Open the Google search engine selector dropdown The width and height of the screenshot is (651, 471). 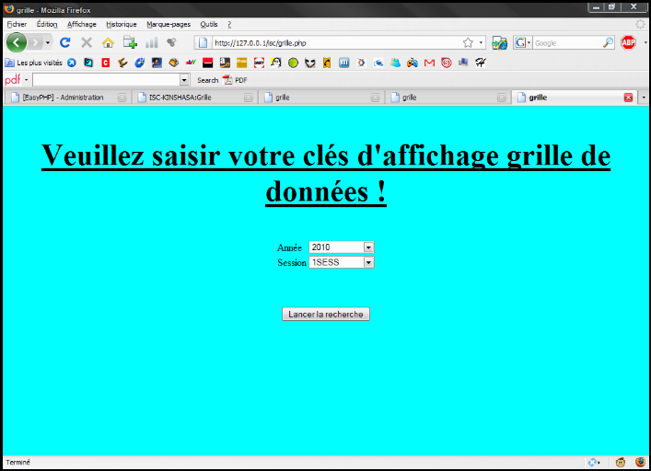click(523, 42)
